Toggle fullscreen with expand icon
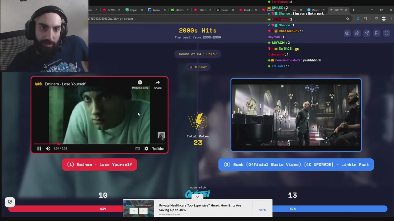 387,33
